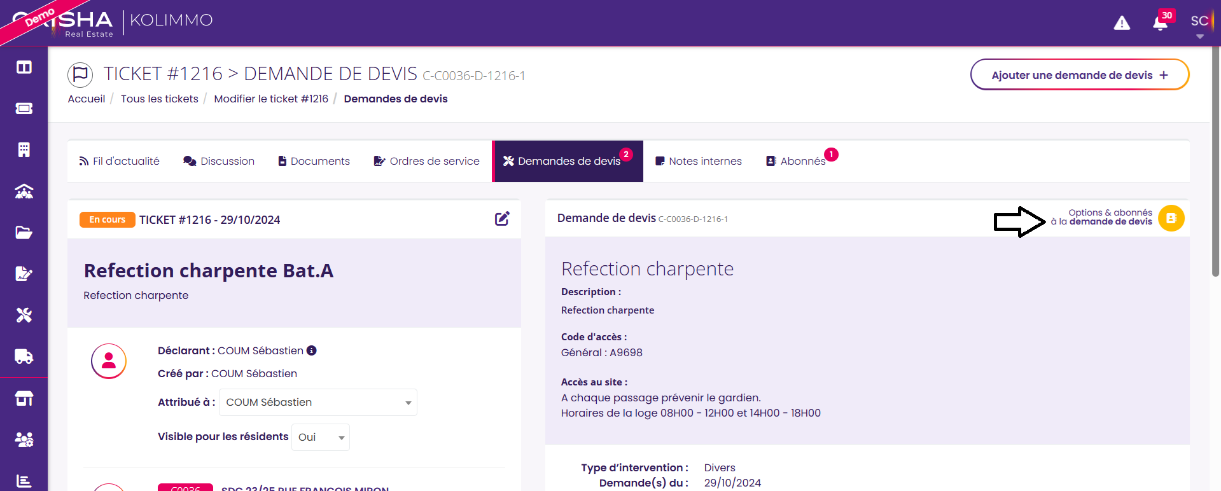Click the 29/10/2024 Demande(s) du date value
The height and width of the screenshot is (491, 1221).
732,483
